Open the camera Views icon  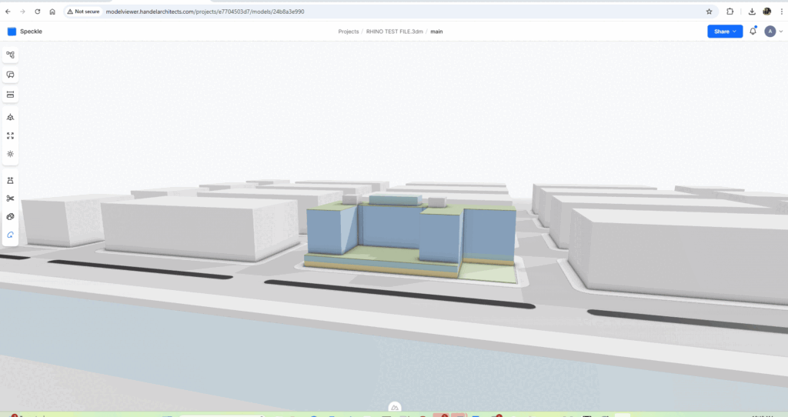coord(10,117)
